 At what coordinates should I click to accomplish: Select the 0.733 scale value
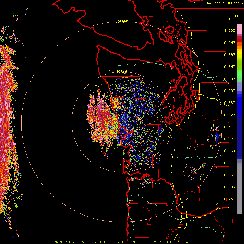230,91
